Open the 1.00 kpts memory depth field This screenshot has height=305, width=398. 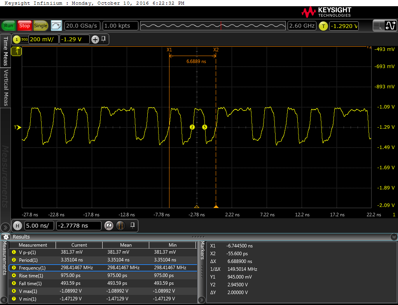[120, 26]
